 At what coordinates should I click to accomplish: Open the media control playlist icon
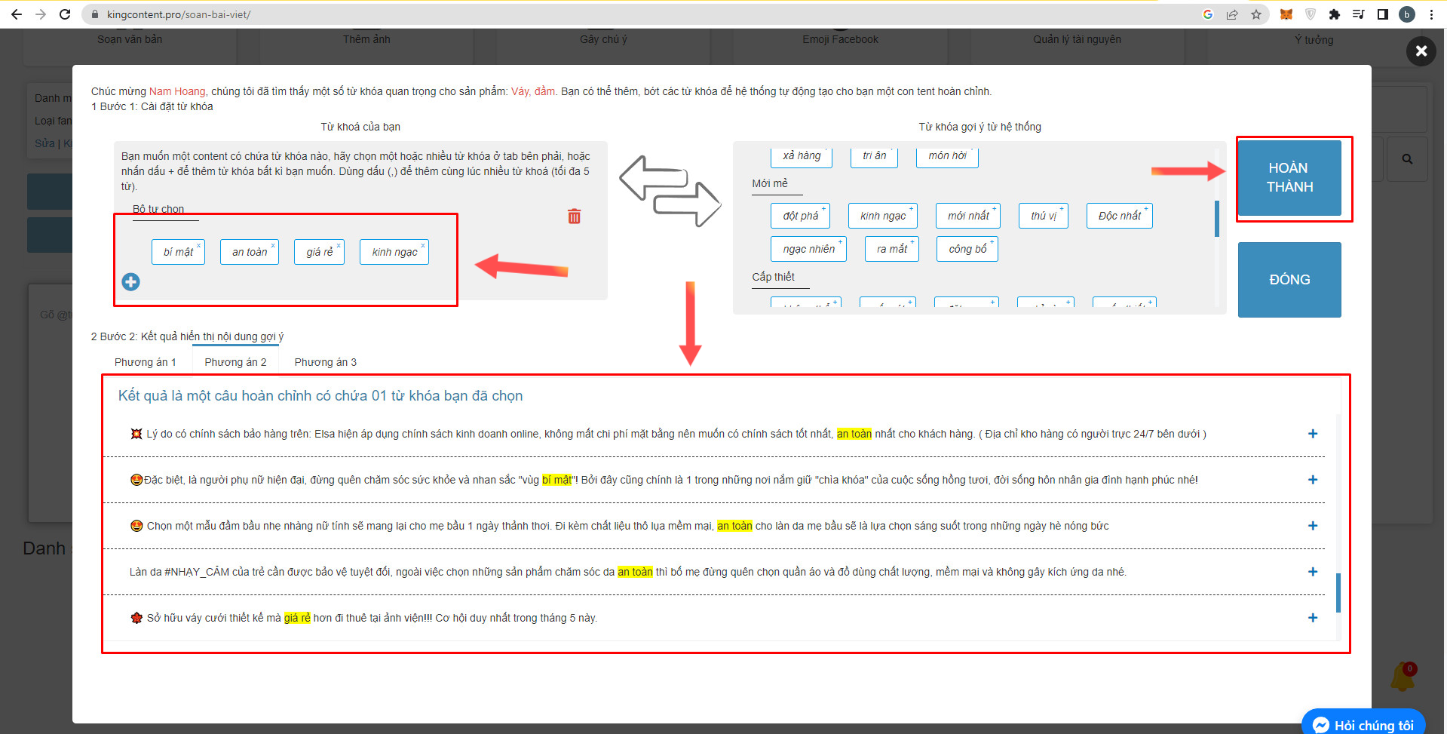[1359, 14]
